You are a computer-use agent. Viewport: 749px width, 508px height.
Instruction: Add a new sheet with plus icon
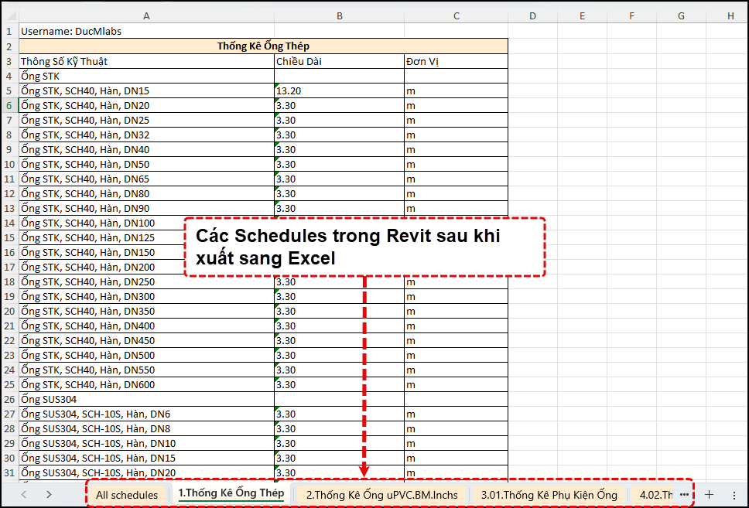tap(710, 495)
